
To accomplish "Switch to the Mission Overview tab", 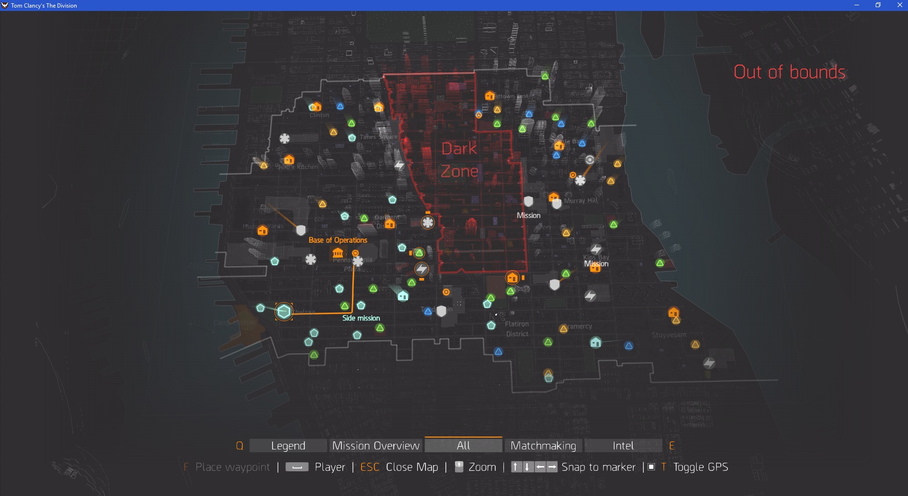I will pos(376,446).
